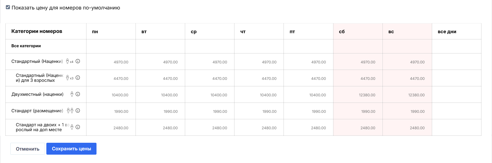The image size is (492, 163).
Task: Click guest icon in Двухместный (наценки) row
Action: click(x=72, y=94)
